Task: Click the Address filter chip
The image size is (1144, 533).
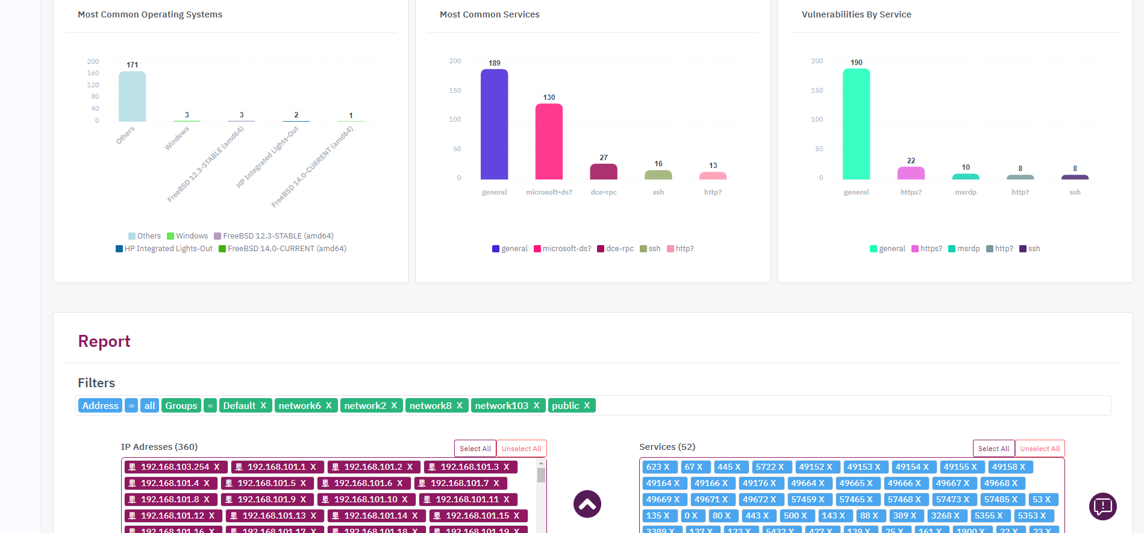Action: 100,406
